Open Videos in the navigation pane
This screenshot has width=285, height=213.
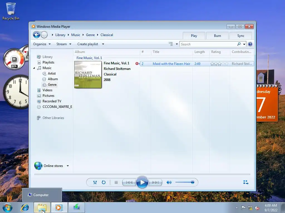(x=47, y=90)
